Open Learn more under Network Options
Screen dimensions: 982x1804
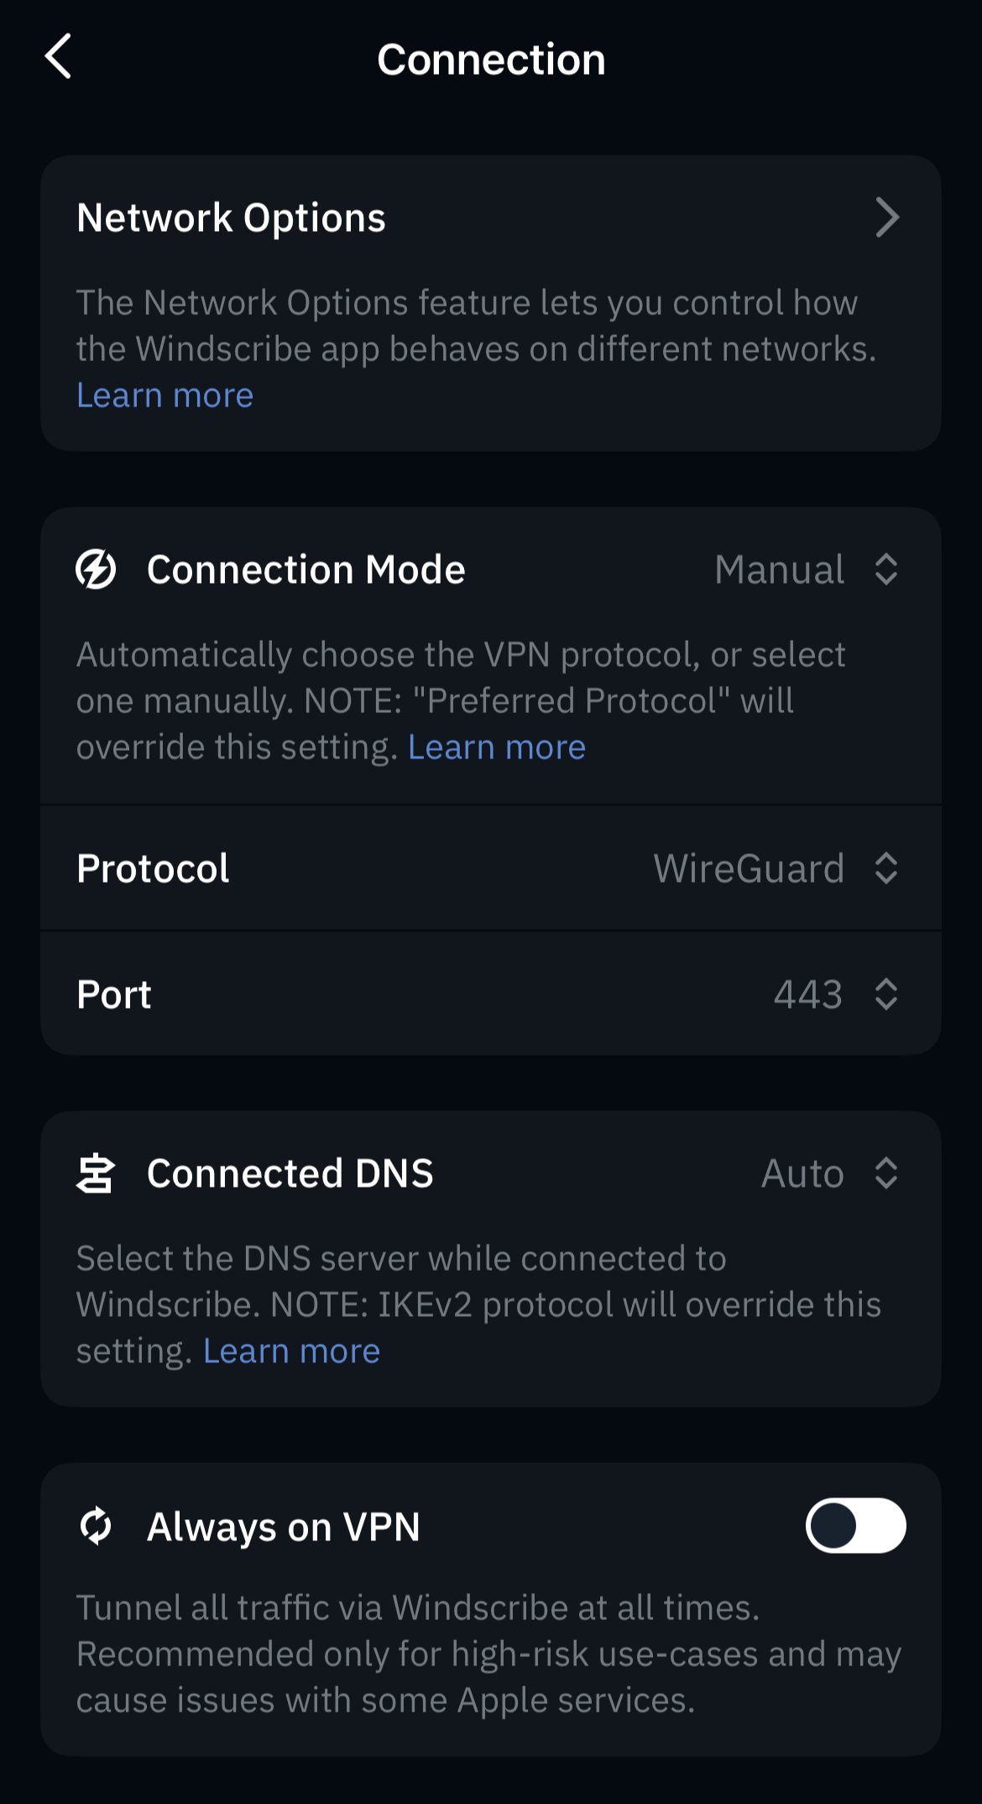point(165,395)
